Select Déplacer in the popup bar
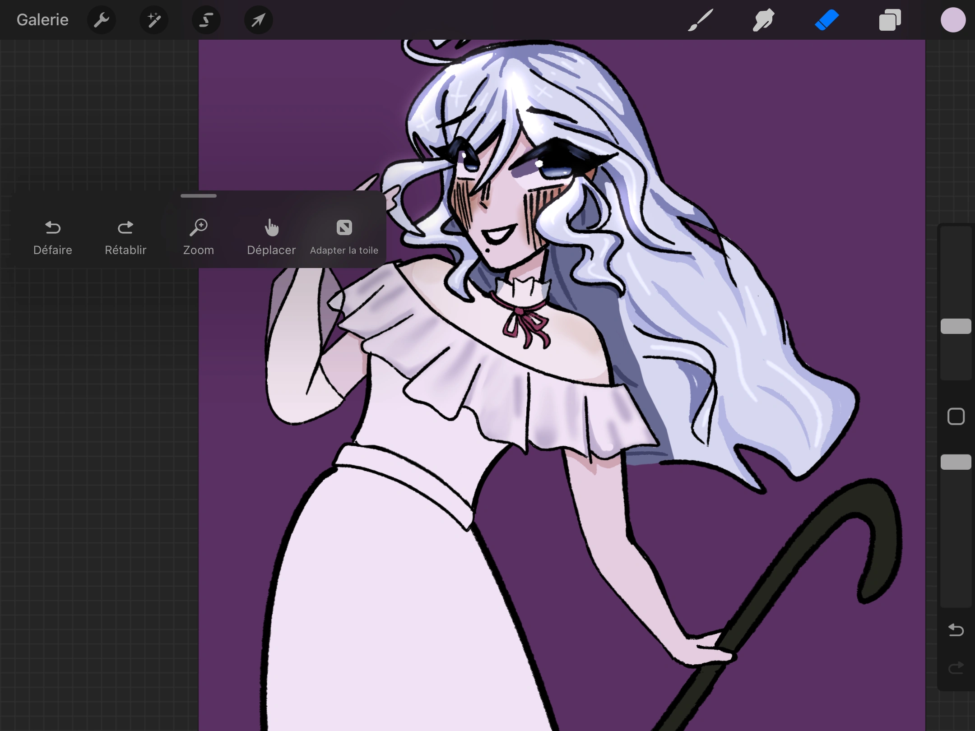The width and height of the screenshot is (975, 731). [271, 237]
